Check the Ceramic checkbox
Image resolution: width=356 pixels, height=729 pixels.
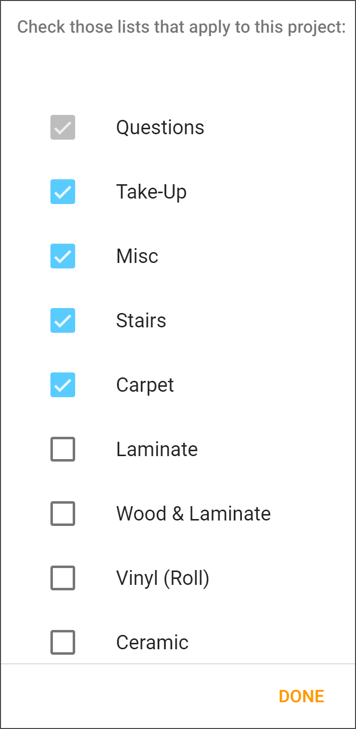62,642
